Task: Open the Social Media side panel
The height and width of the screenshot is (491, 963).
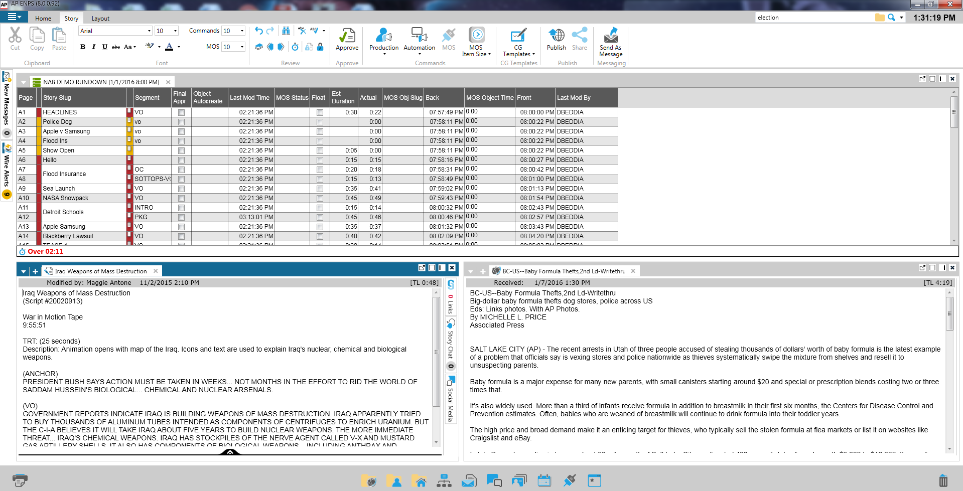Action: pos(451,399)
